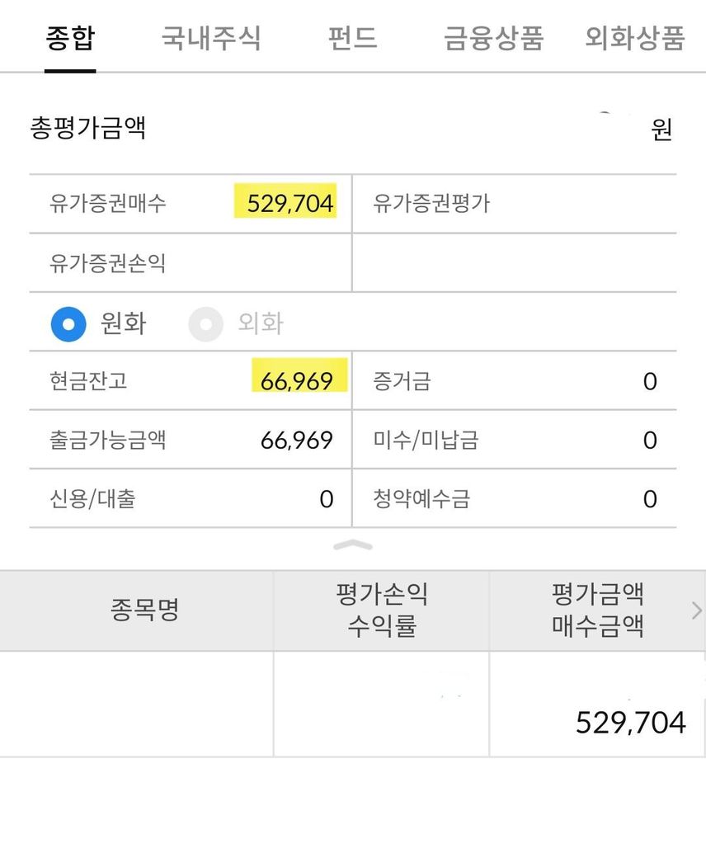706x858 pixels.
Task: Tap the 총평가금액 heading
Action: click(88, 128)
